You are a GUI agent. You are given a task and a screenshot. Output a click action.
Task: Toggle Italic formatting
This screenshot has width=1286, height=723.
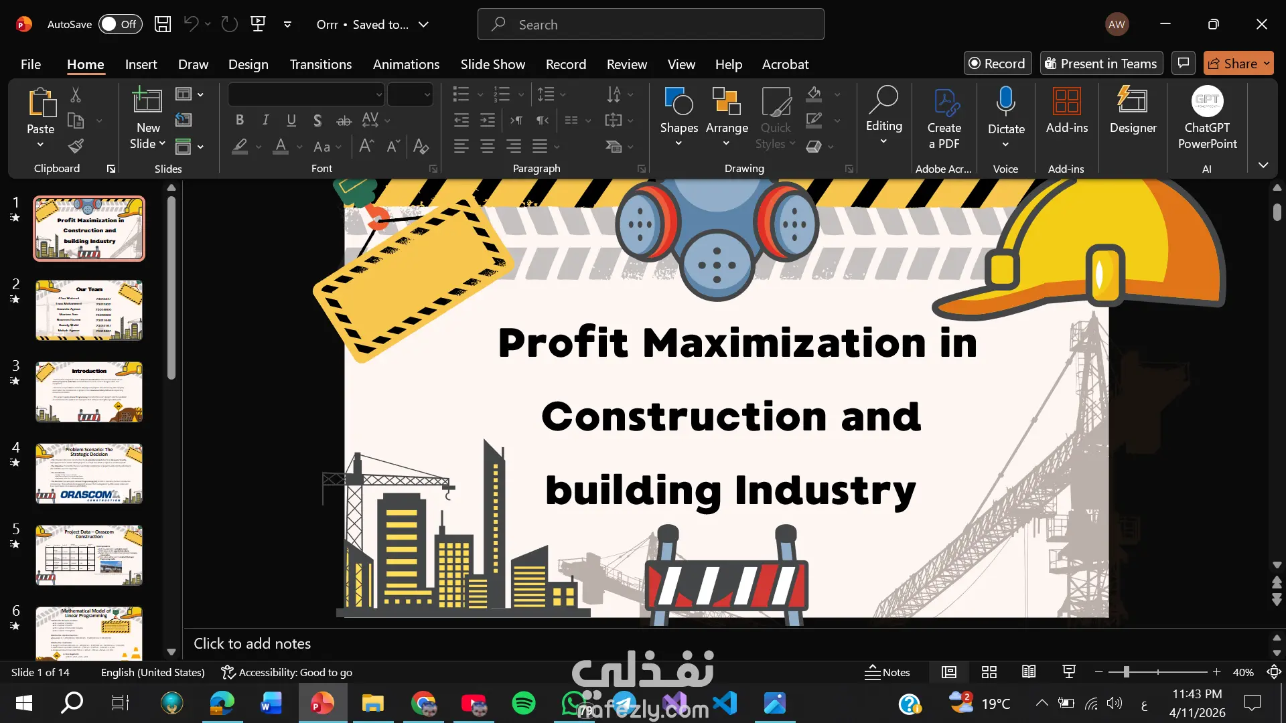coord(265,120)
